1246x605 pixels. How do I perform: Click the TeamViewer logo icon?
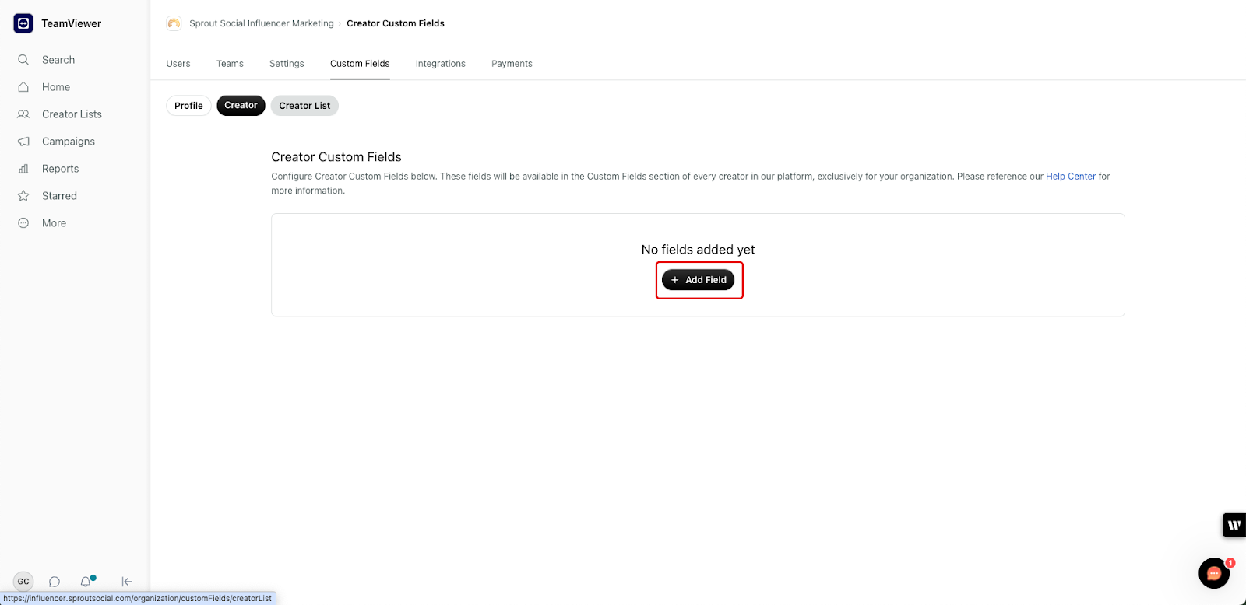click(x=23, y=23)
